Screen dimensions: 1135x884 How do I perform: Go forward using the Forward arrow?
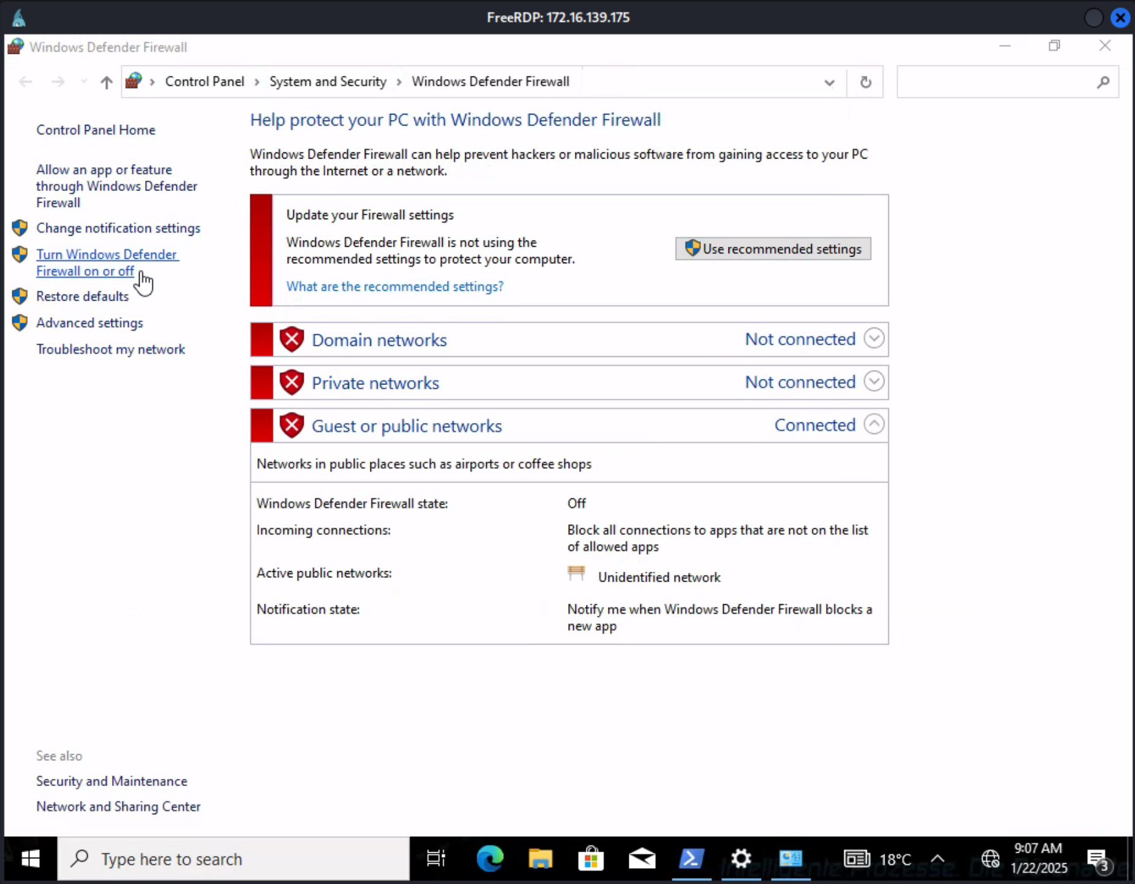point(58,81)
